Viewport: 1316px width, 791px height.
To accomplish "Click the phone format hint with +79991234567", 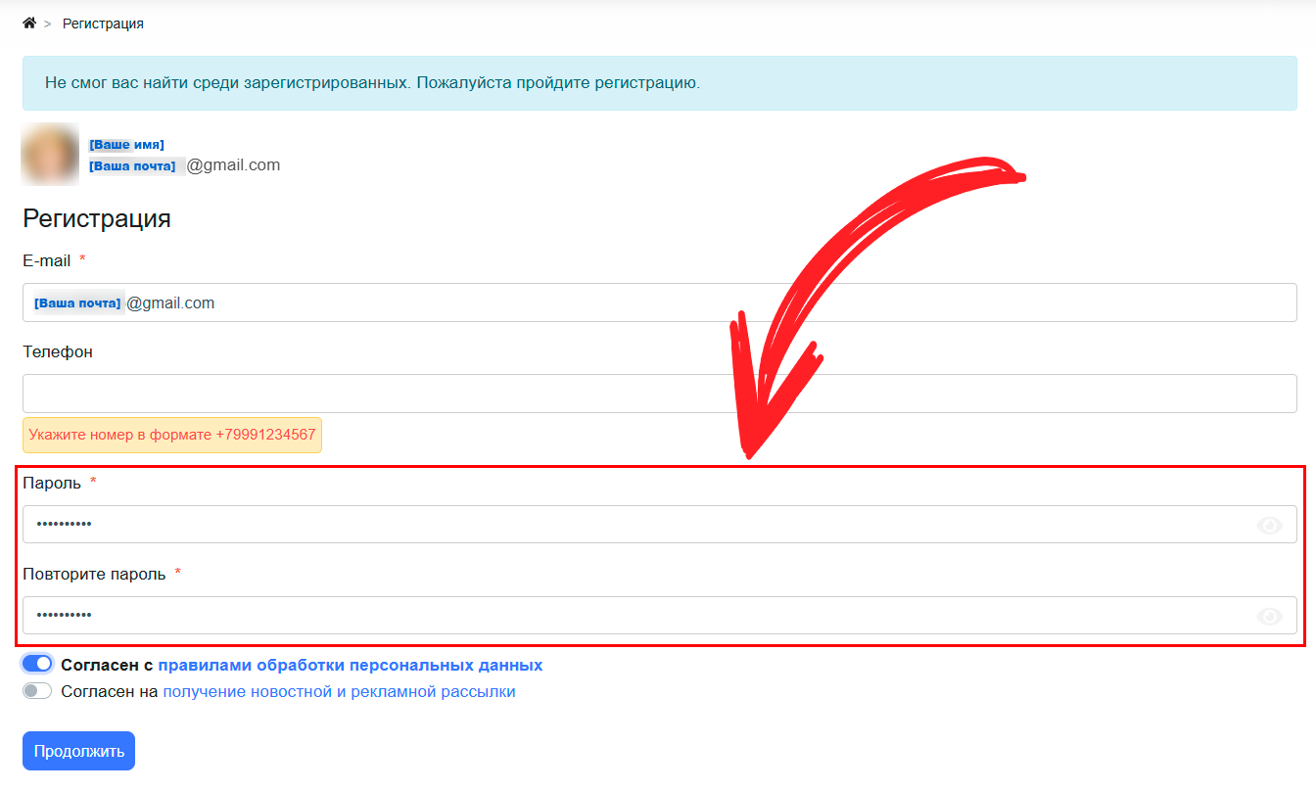I will (x=172, y=435).
